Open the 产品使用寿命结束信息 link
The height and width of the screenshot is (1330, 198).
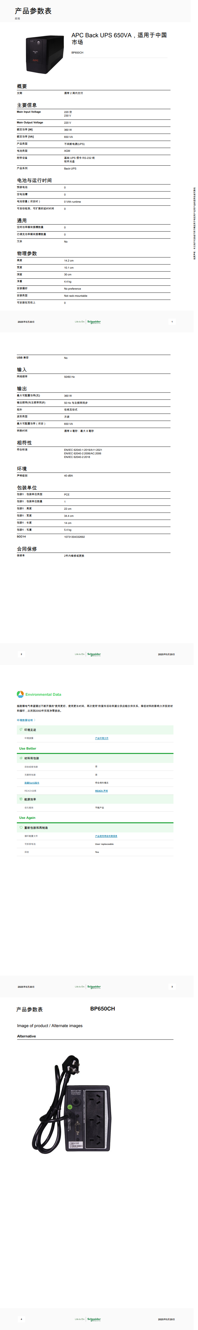[106, 836]
